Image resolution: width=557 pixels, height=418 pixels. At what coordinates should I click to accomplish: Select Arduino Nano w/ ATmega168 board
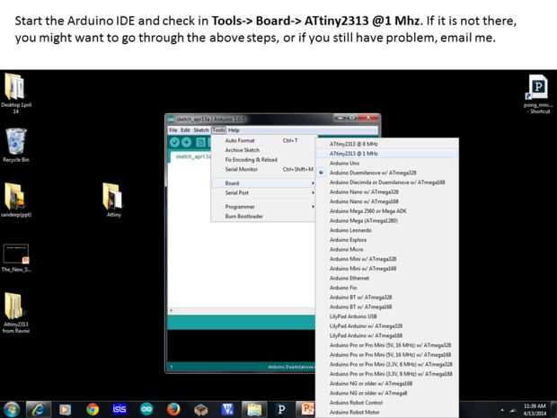pos(387,201)
